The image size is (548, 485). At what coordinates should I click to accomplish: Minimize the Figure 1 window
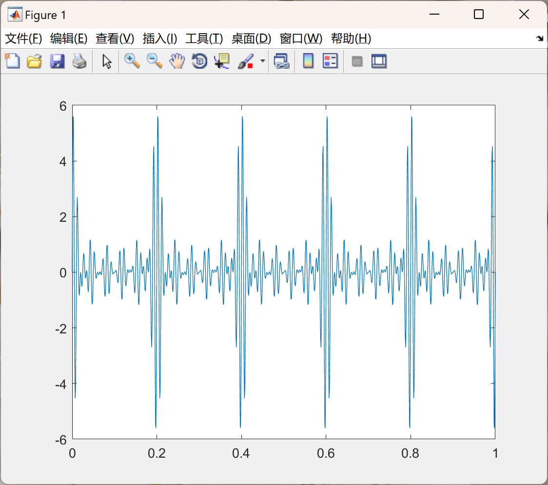tap(434, 14)
